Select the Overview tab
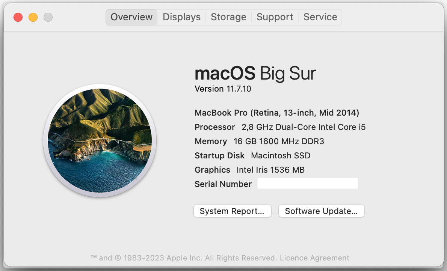This screenshot has height=271, width=447. tap(131, 17)
